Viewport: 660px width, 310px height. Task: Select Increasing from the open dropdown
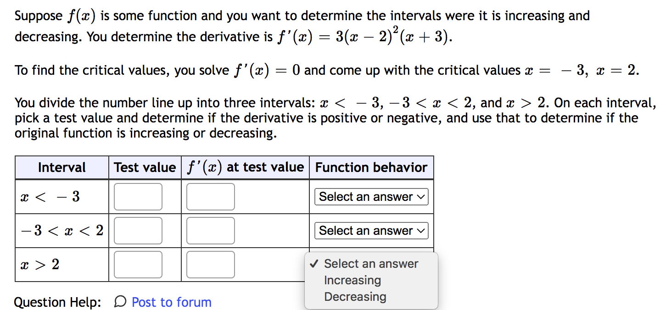352,280
